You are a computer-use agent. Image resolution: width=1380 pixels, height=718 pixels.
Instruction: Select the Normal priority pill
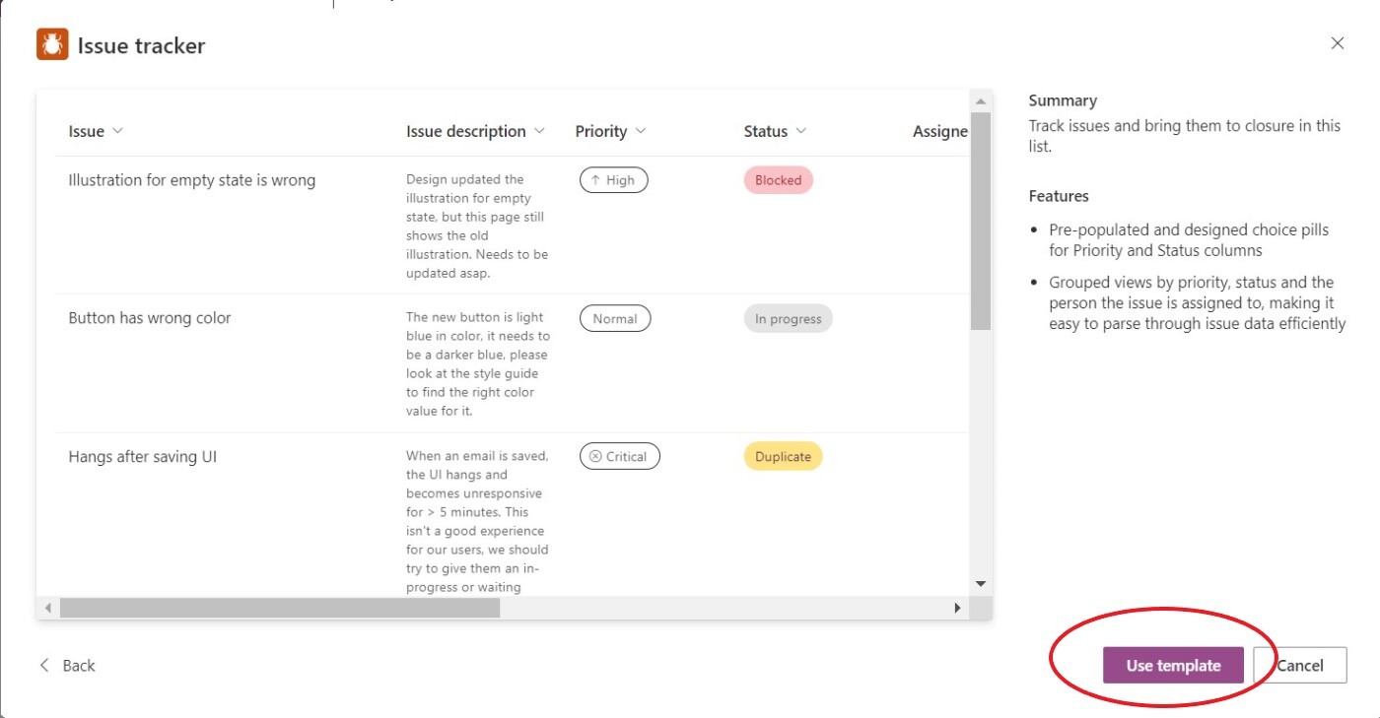coord(615,318)
